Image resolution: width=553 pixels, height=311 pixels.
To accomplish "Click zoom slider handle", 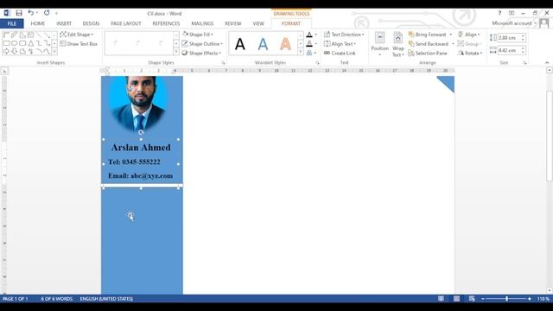I will click(507, 299).
